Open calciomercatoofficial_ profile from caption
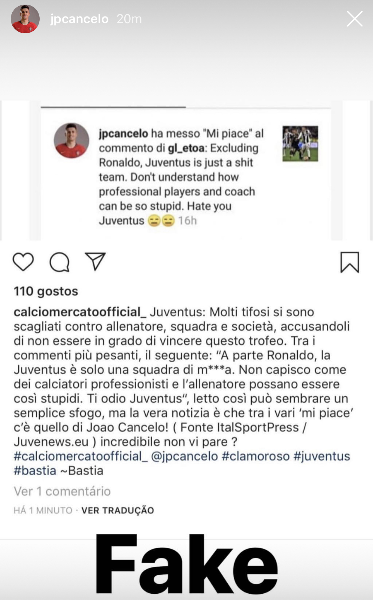Image resolution: width=373 pixels, height=600 pixels. [x=80, y=312]
